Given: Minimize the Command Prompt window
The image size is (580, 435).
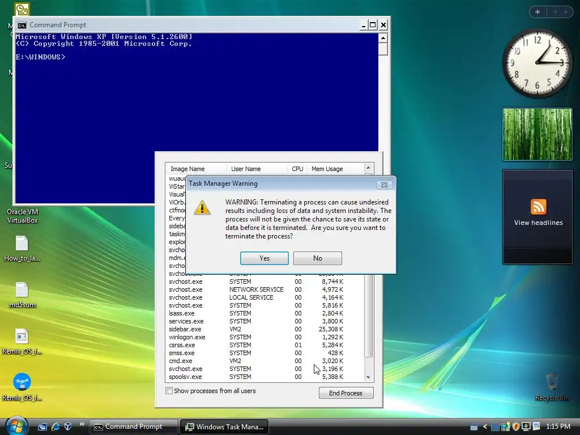Looking at the screenshot, I should 363,25.
